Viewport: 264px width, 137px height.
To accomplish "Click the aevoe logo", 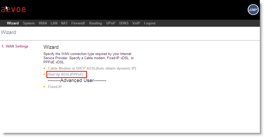I will pyautogui.click(x=13, y=9).
